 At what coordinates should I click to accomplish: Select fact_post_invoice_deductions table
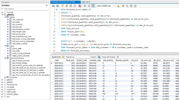24,39
